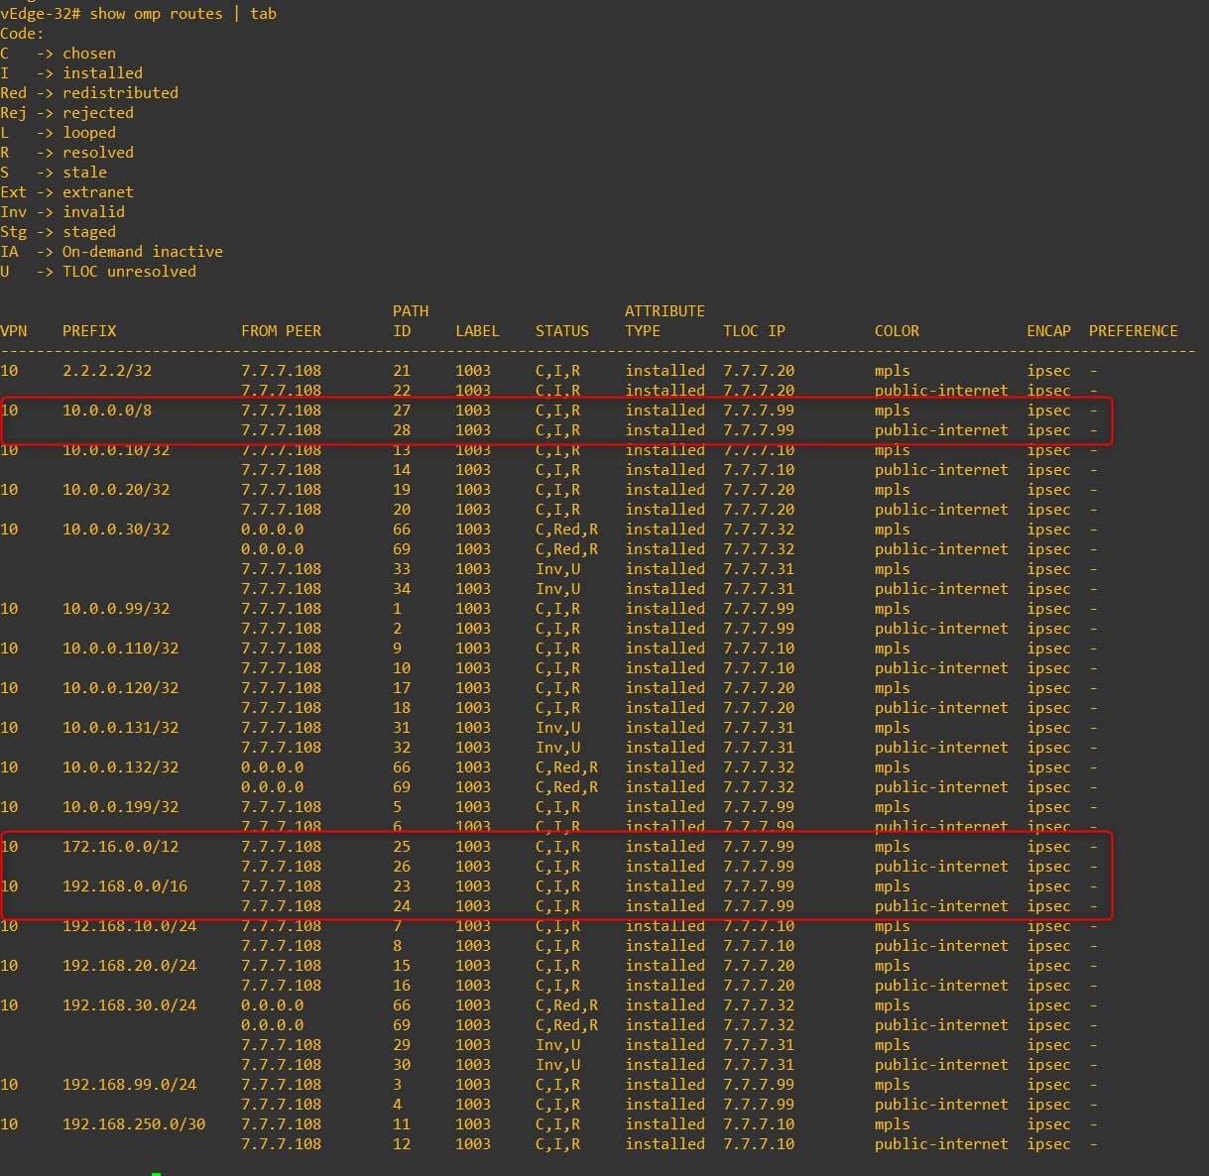1209x1176 pixels.
Task: Click the 10.0.0.131/32 prefix entry
Action: click(120, 728)
